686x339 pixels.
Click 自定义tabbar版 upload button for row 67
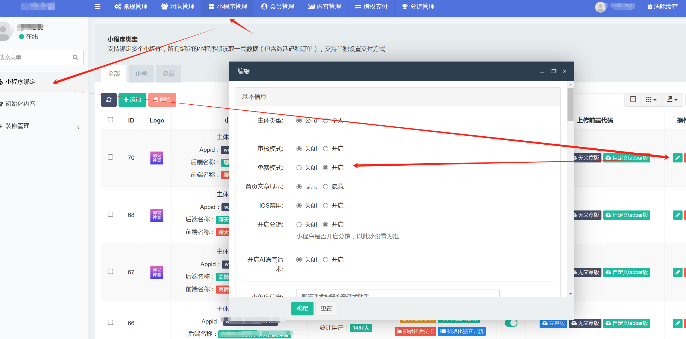pos(626,272)
